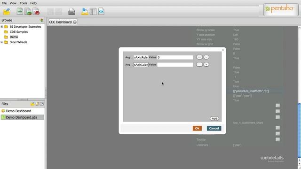Remove the xAxisLabel argument row
The width and height of the screenshot is (301, 169).
(x=206, y=64)
